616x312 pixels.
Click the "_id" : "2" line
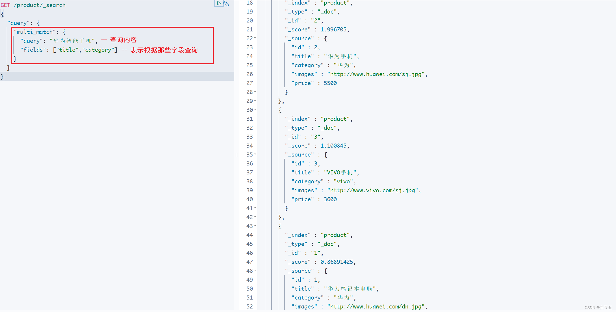304,21
